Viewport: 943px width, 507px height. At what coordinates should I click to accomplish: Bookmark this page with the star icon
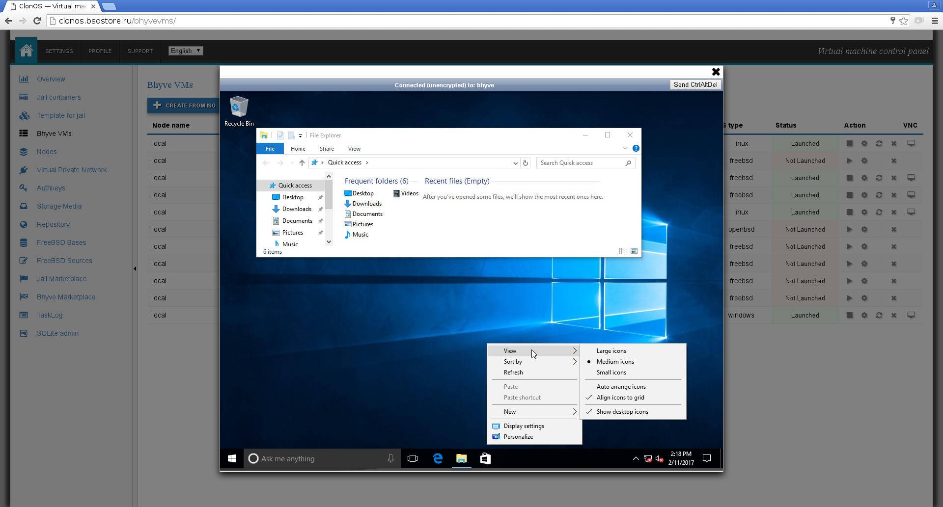pos(904,21)
